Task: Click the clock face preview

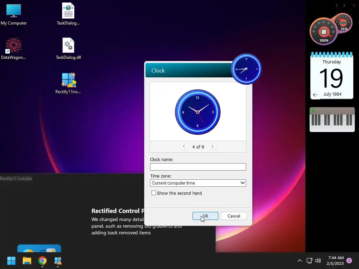Action: point(198,112)
